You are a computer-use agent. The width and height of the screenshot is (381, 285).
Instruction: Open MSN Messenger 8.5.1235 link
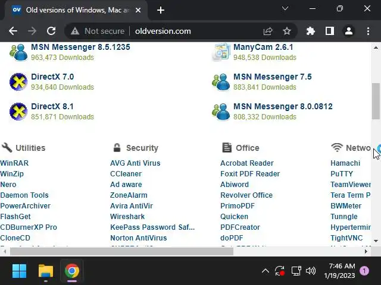[x=80, y=47]
